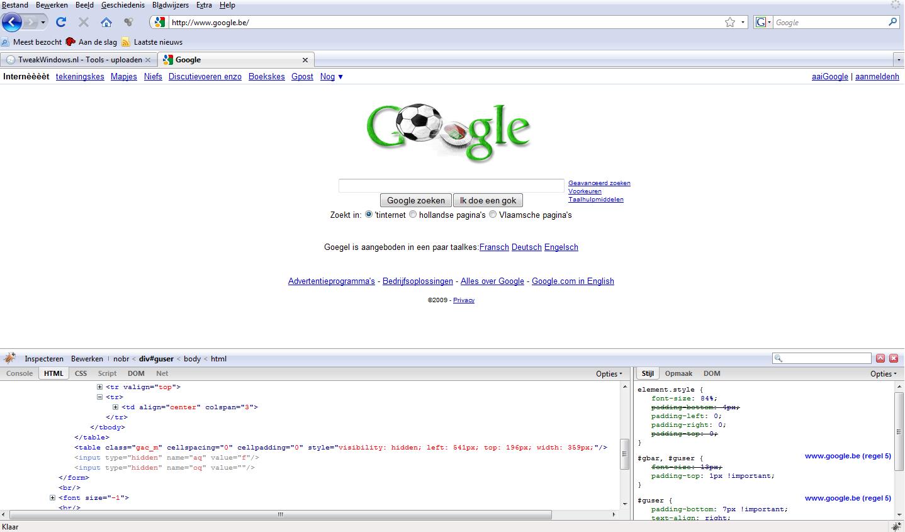Click the Firebug search field
This screenshot has height=532, width=905.
822,359
